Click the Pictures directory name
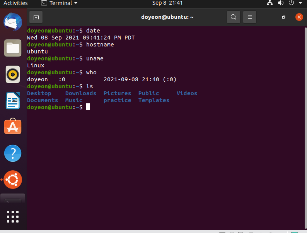307x233 pixels. (117, 93)
